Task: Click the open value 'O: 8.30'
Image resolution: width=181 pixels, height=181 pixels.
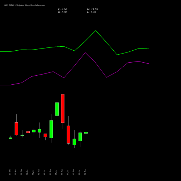Action: (63, 12)
